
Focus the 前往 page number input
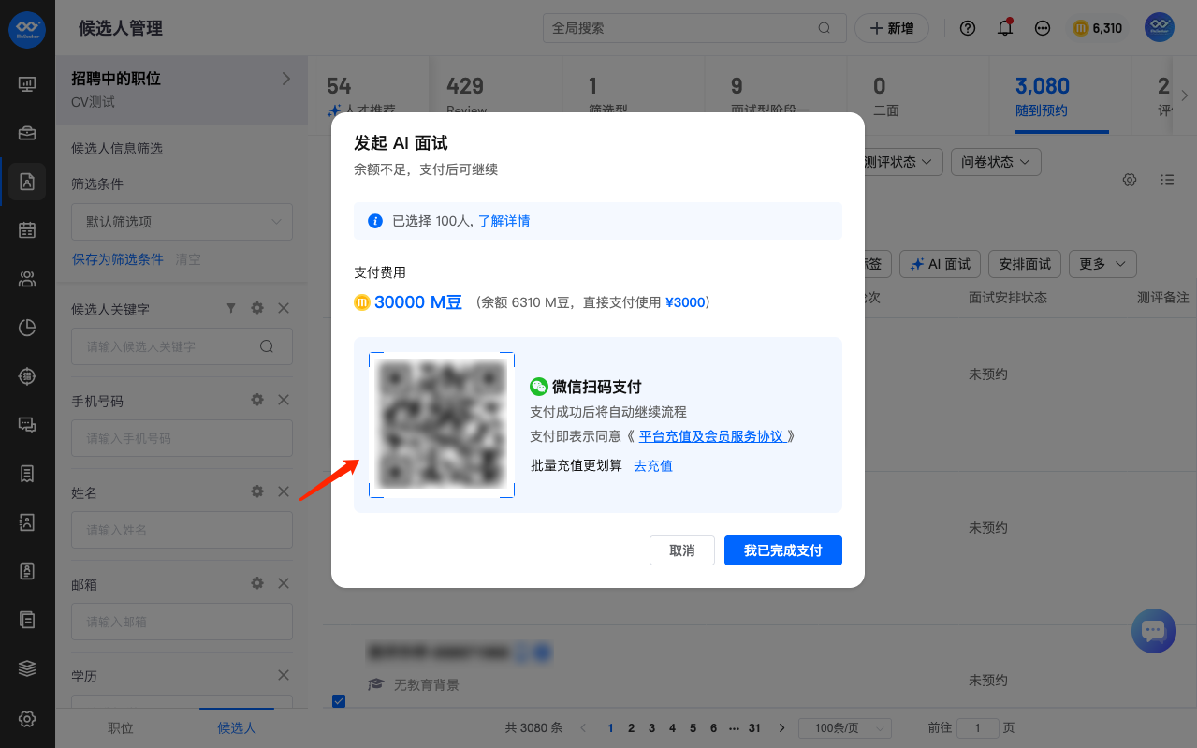[x=979, y=728]
